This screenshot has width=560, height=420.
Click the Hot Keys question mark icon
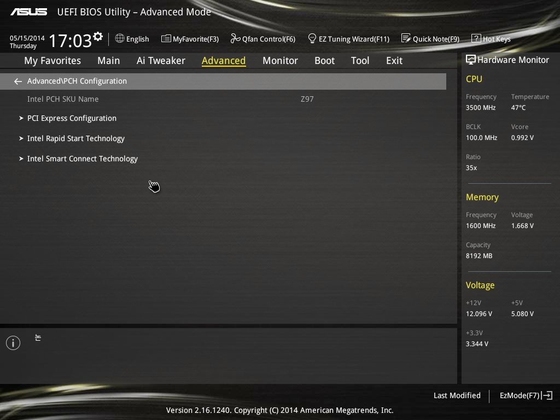[476, 38]
